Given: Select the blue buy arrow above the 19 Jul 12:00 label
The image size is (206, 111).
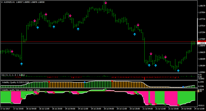Looking at the screenshot, I should 78,29.
